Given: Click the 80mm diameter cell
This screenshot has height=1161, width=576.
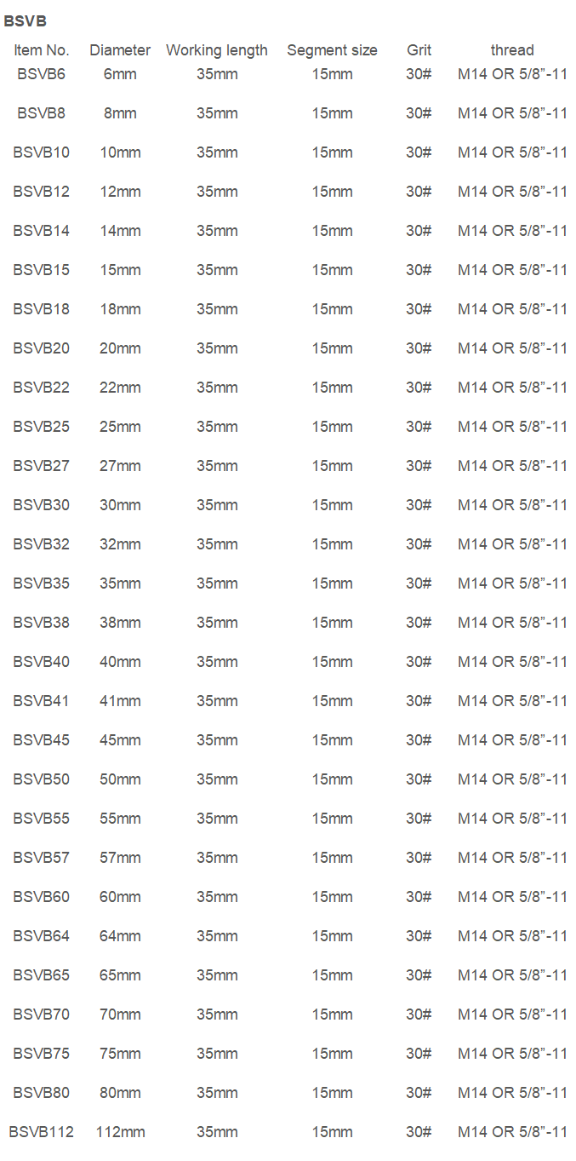Looking at the screenshot, I should 120,1093.
